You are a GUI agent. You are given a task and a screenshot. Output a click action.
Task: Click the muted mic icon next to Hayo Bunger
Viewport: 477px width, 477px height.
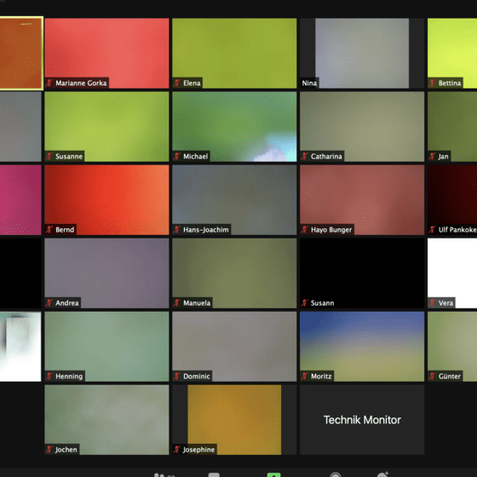(305, 229)
